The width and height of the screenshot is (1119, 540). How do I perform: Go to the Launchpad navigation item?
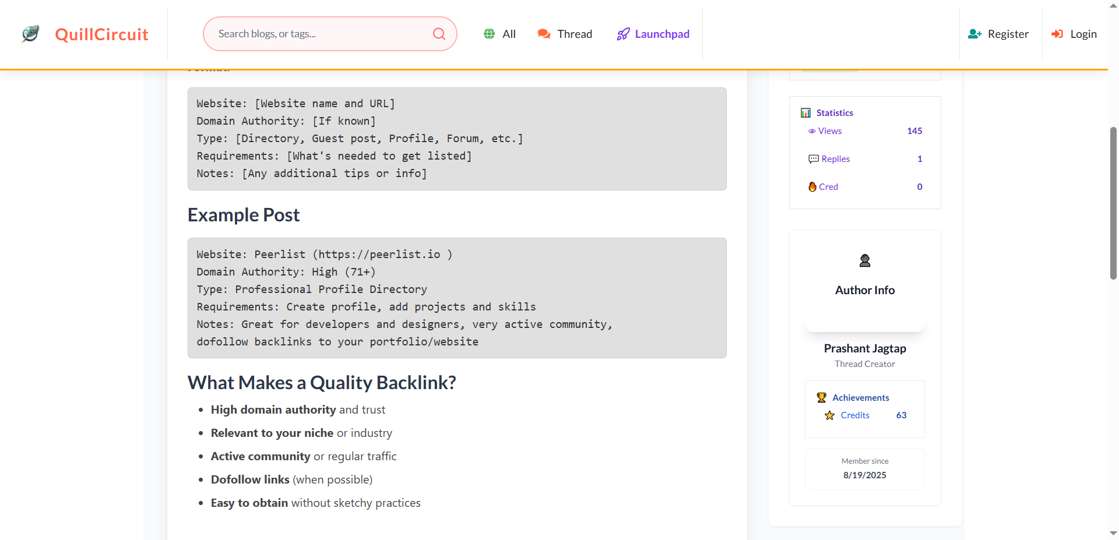653,34
